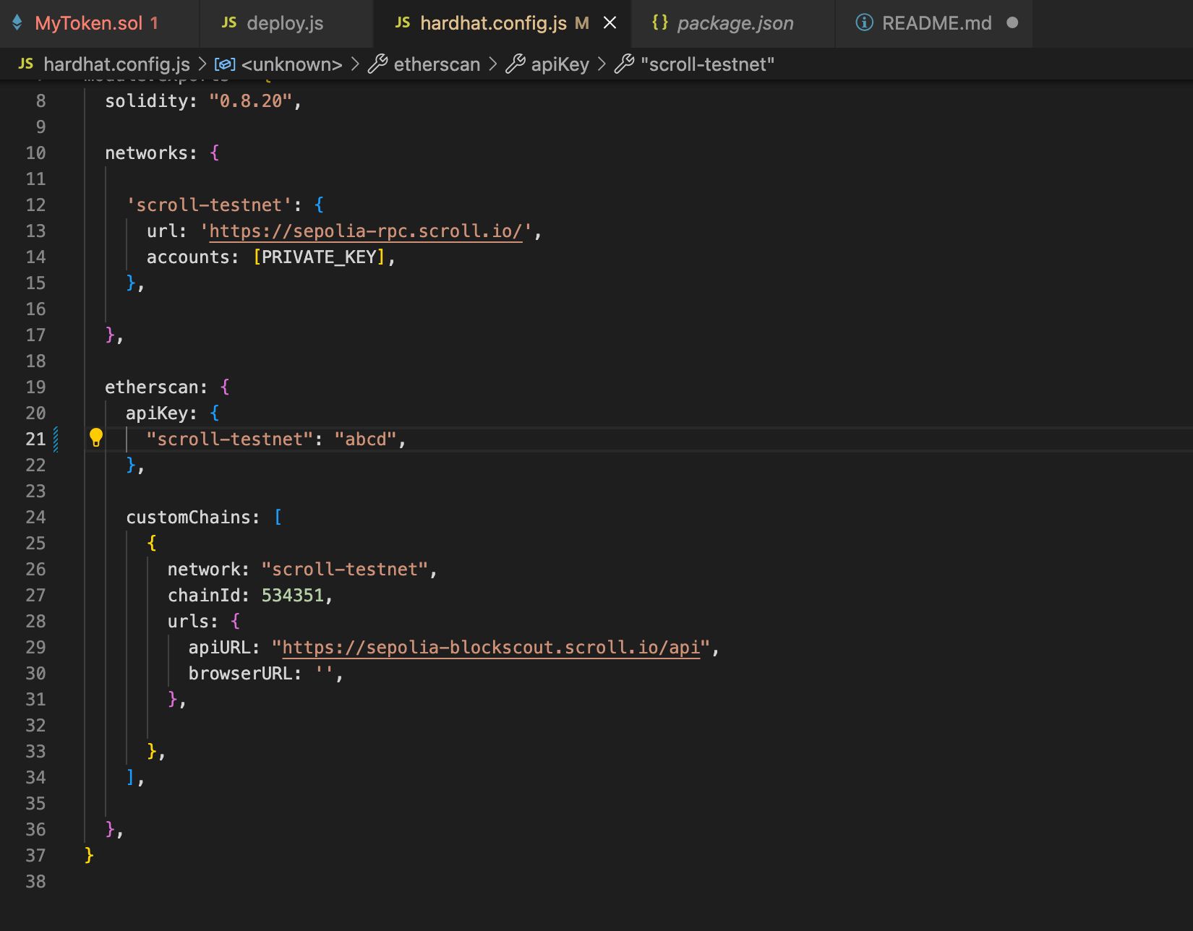
Task: Close the hardhat.config.js tab
Action: (x=610, y=23)
